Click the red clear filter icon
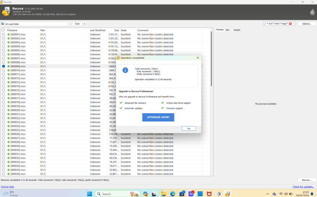Image resolution: width=317 pixels, height=197 pixels. (x=290, y=24)
